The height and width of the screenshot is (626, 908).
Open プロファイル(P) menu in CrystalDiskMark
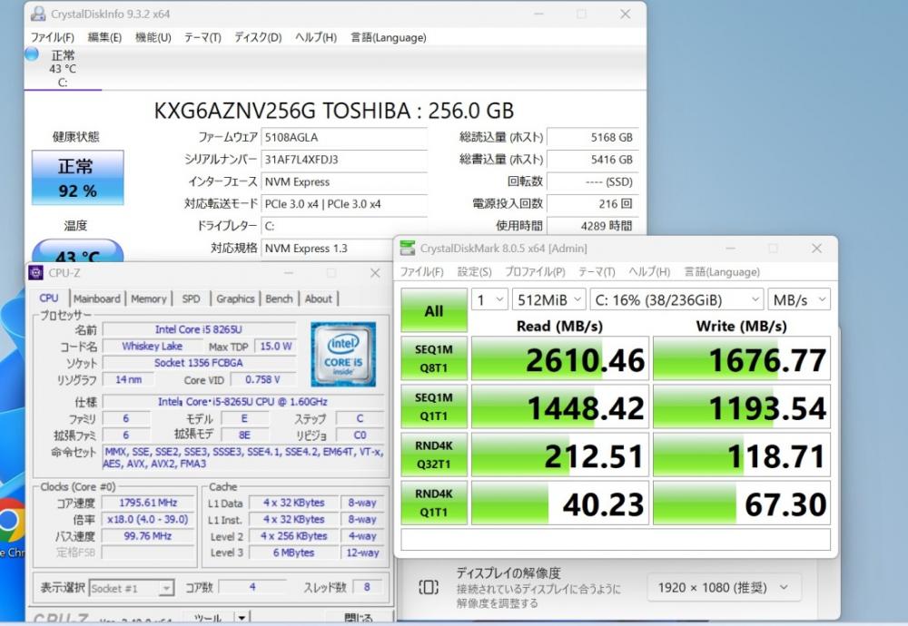click(535, 272)
